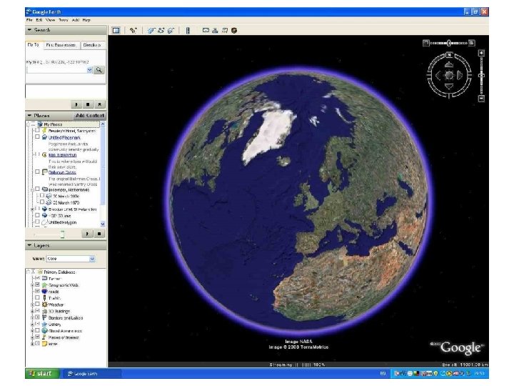Click the tilt-up button left of tilt slider
The height and width of the screenshot is (386, 514).
click(425, 43)
